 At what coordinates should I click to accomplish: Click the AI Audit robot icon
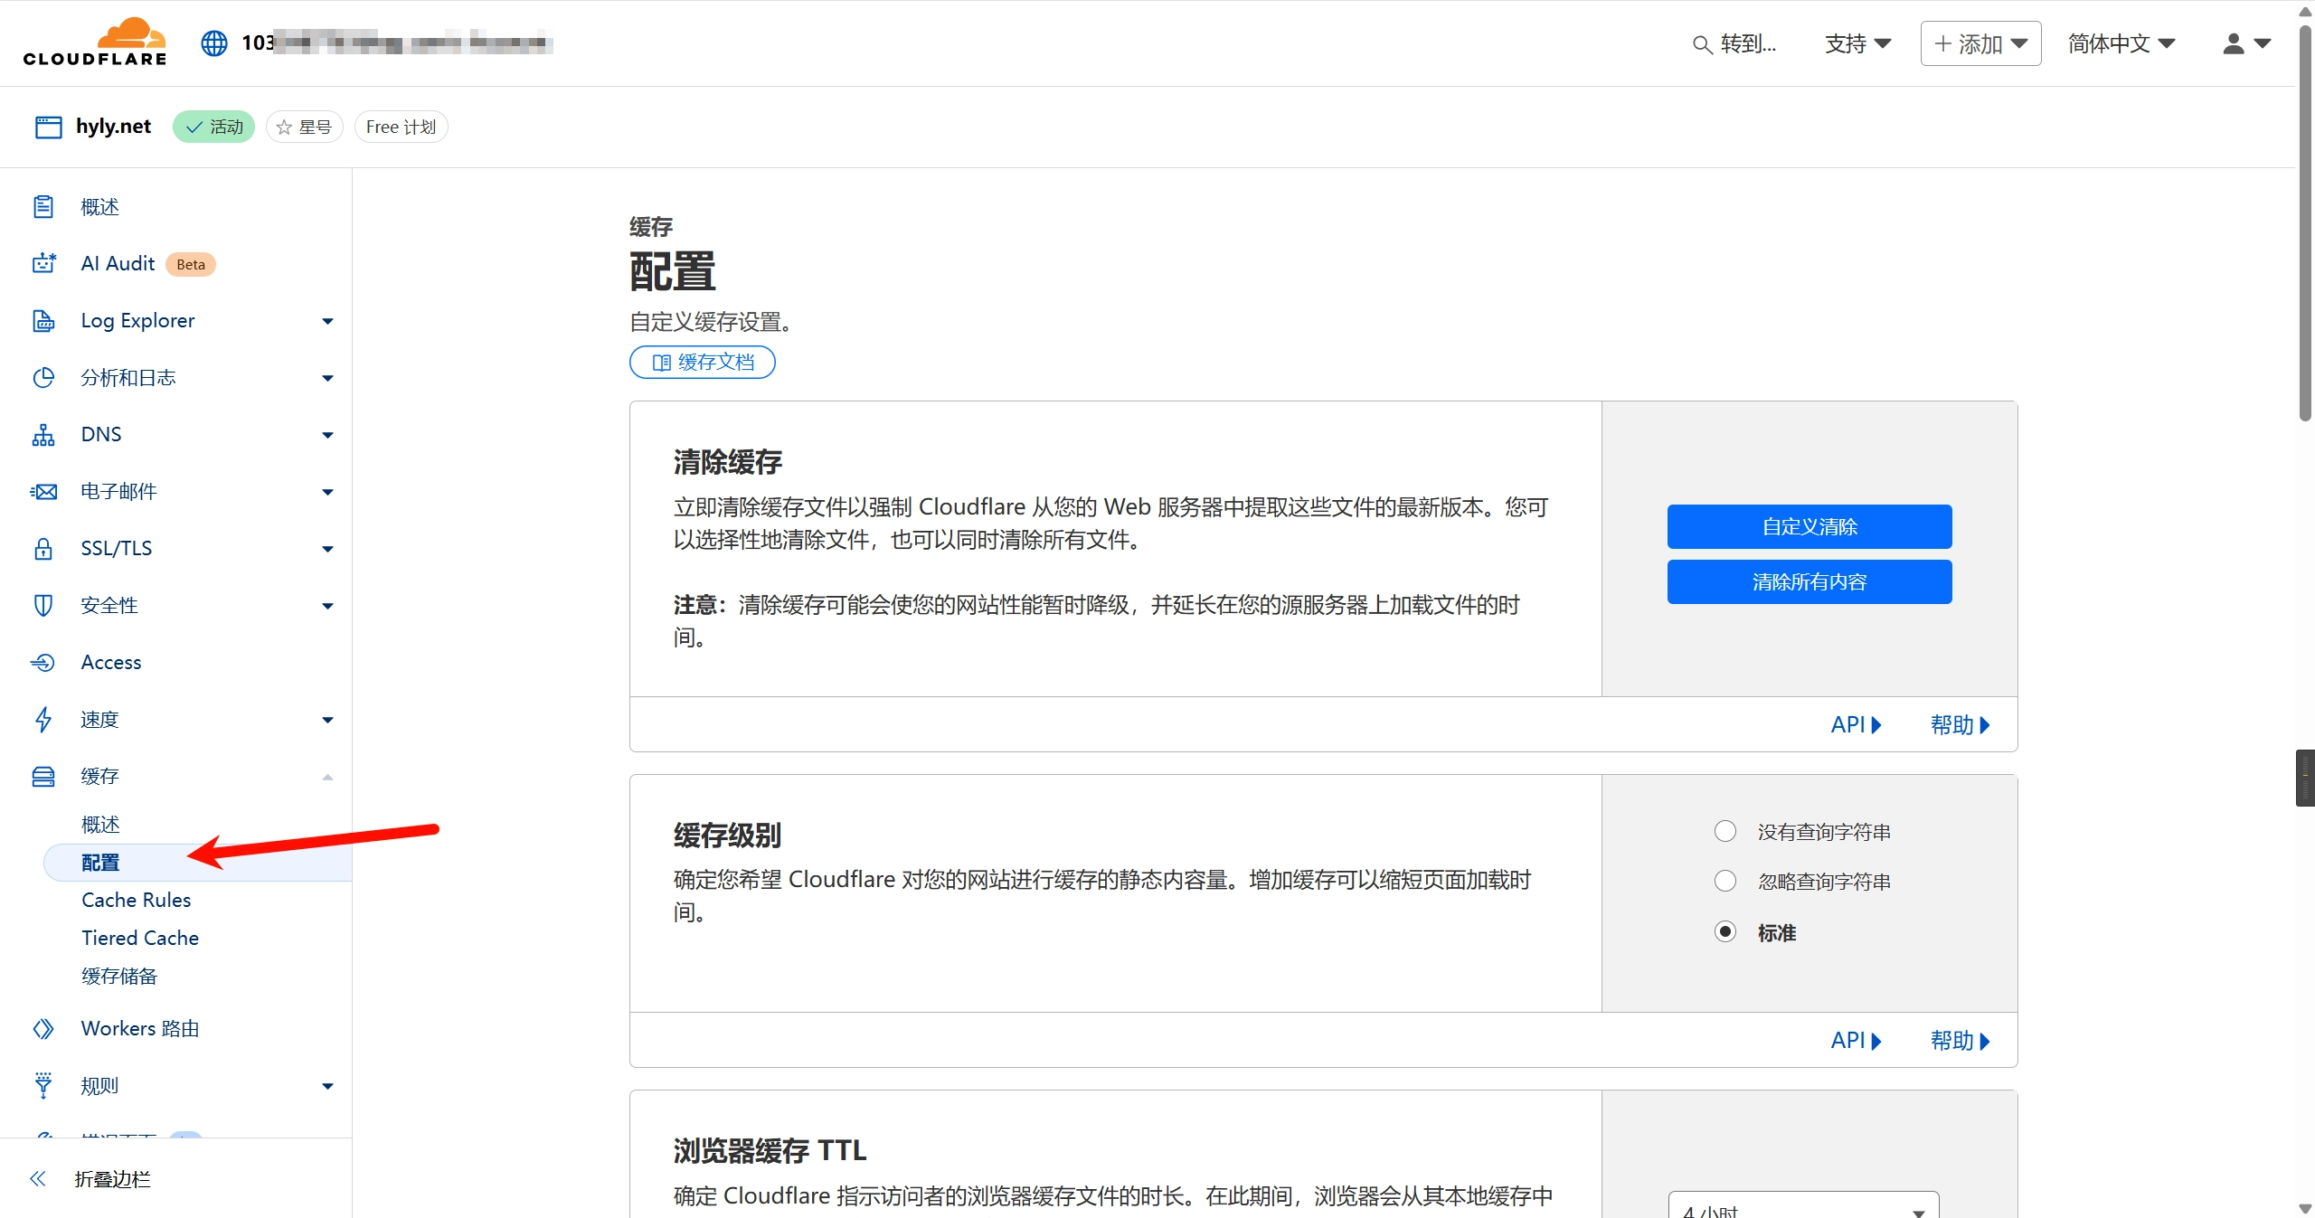(x=43, y=263)
